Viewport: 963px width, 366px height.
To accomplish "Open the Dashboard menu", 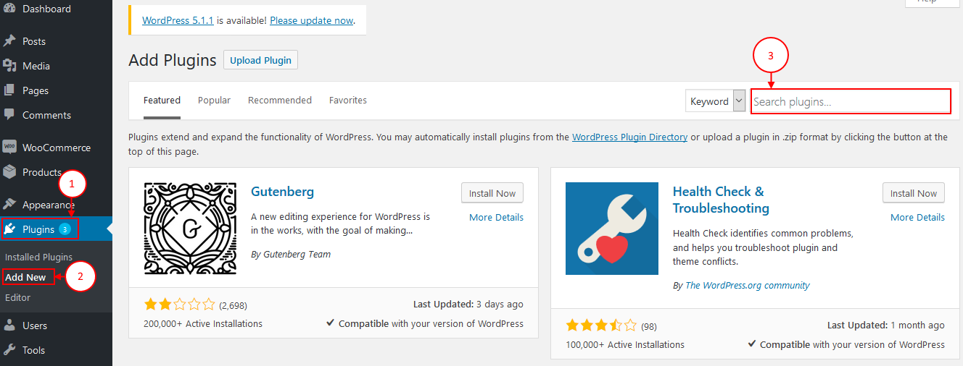I will click(46, 9).
